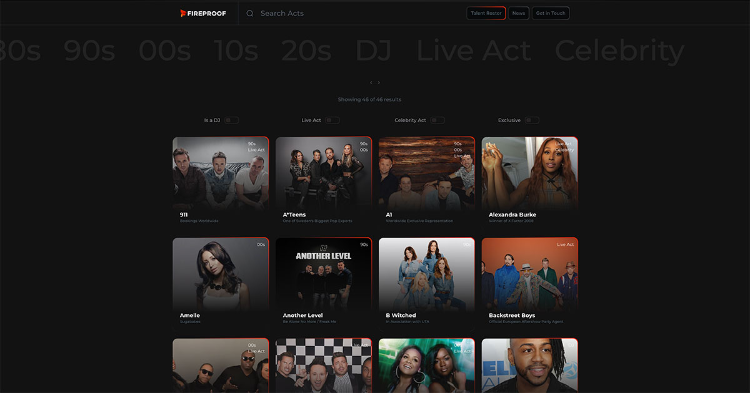
Task: Click the 911 act title
Action: (x=184, y=215)
